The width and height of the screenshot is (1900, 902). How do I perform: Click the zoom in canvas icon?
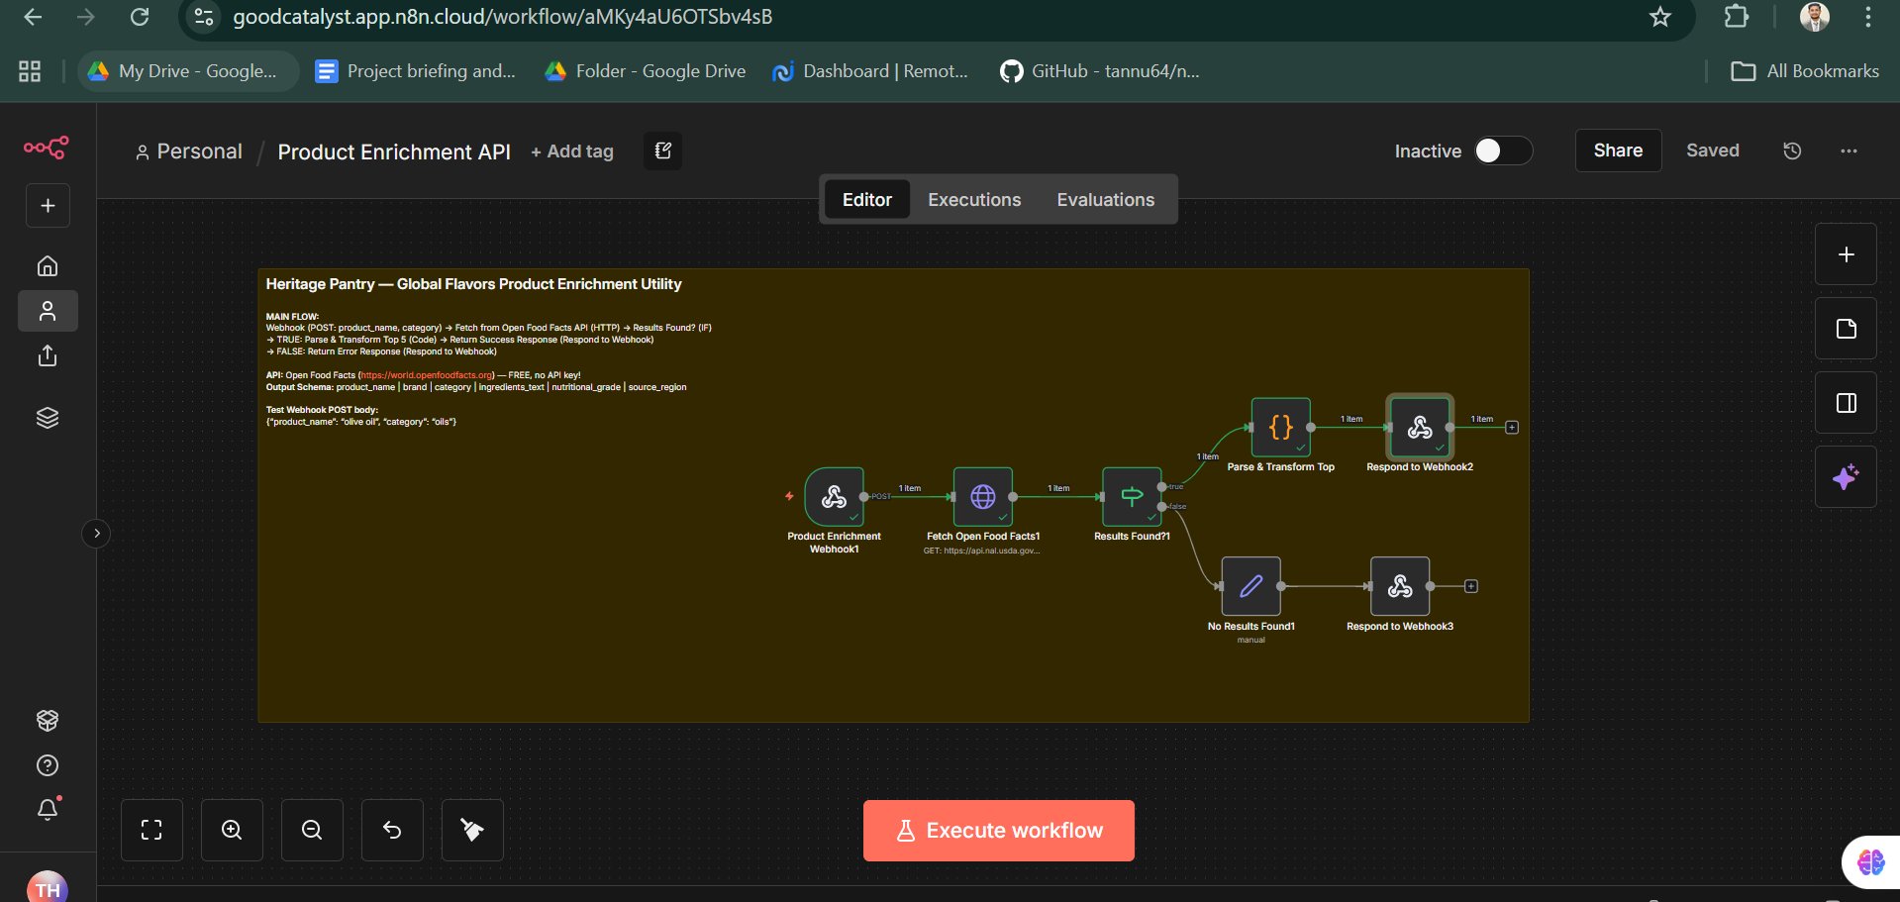[232, 831]
